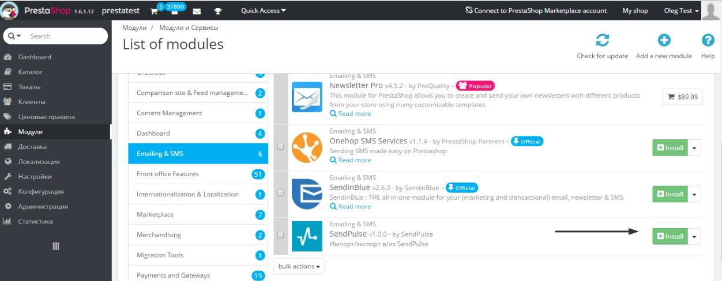Expand dropdown arrow beside SendinBlue Install

tap(695, 194)
